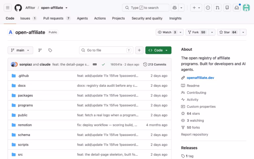Click the star icon beside 64 stars

pyautogui.click(x=183, y=114)
